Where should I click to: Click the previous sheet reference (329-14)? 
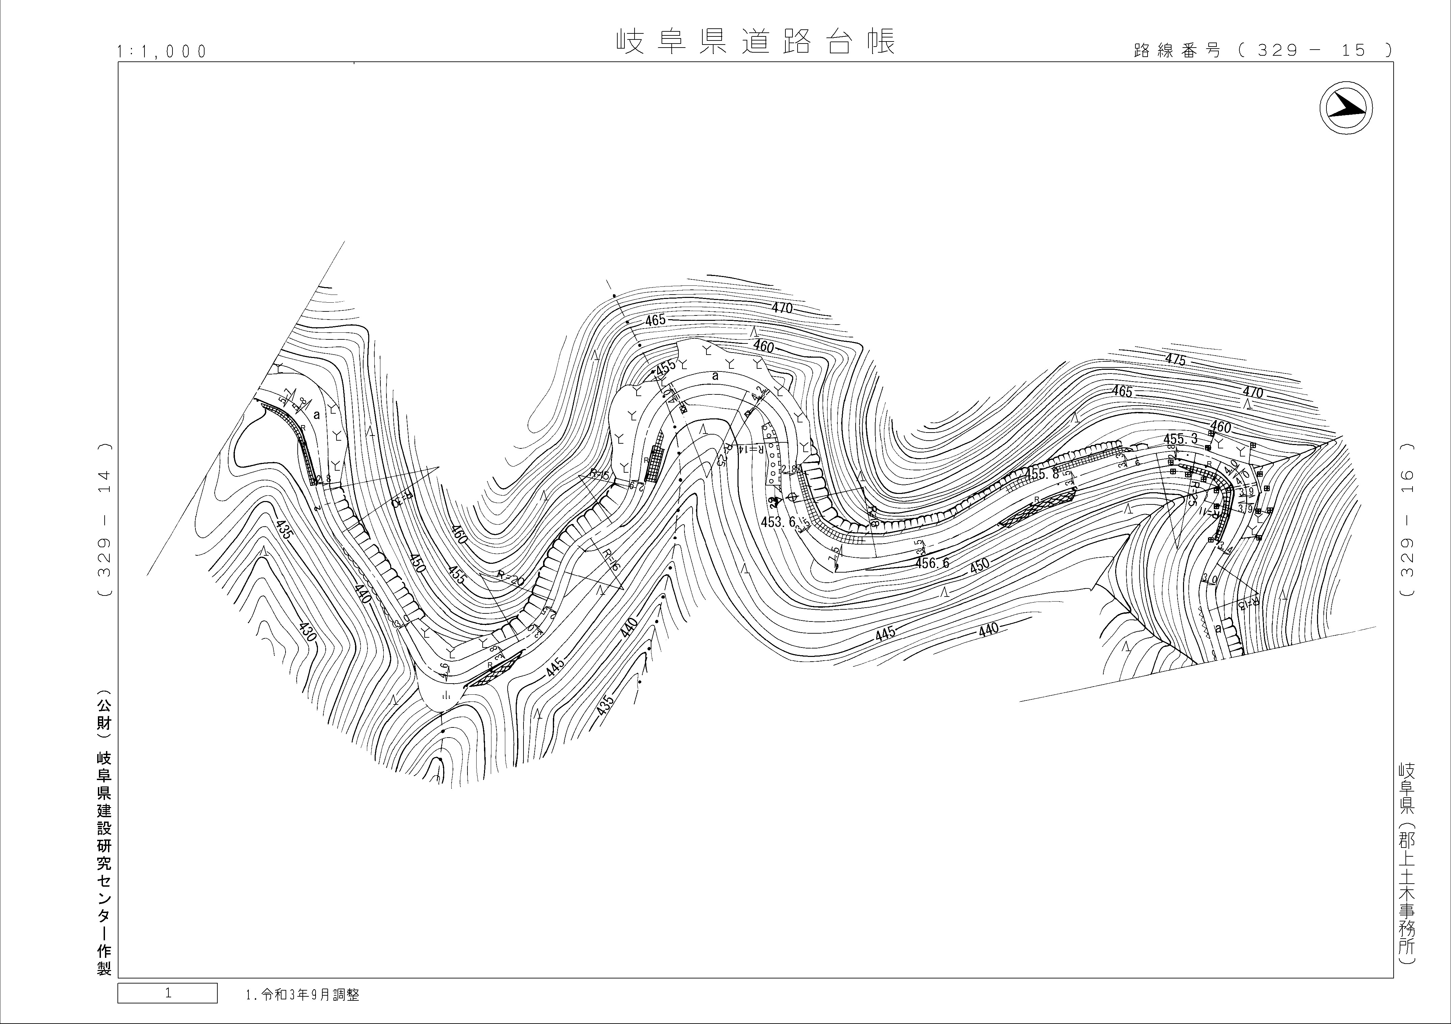coord(105,519)
